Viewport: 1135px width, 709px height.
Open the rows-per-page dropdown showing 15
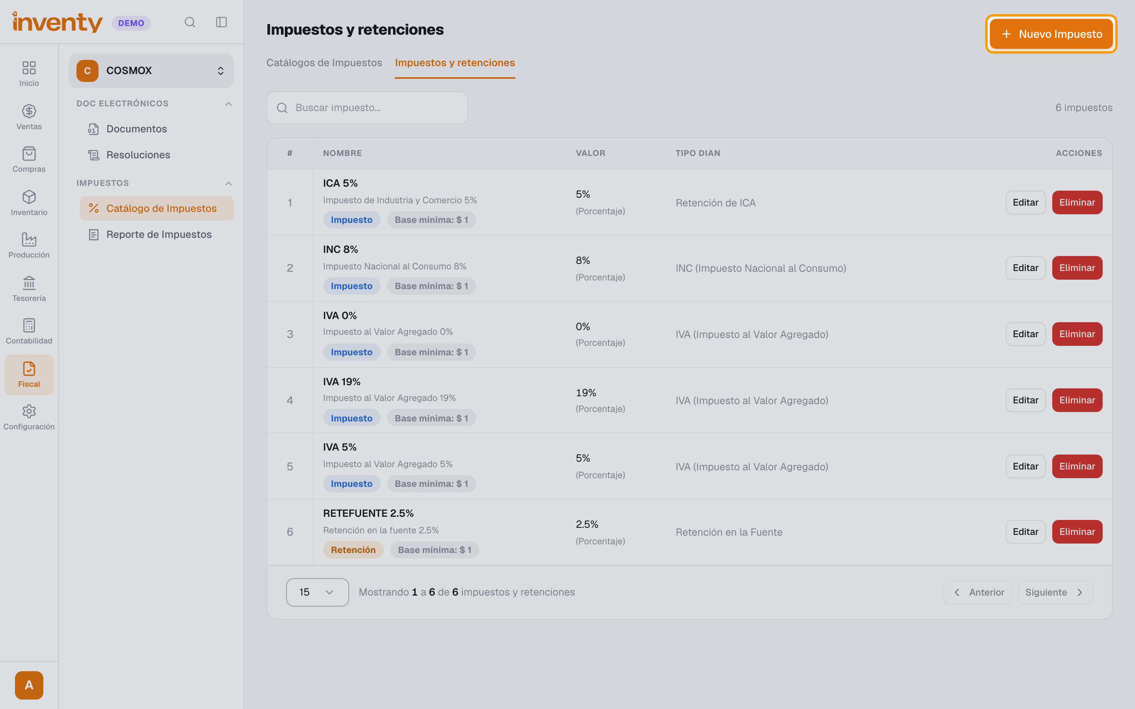(x=318, y=592)
